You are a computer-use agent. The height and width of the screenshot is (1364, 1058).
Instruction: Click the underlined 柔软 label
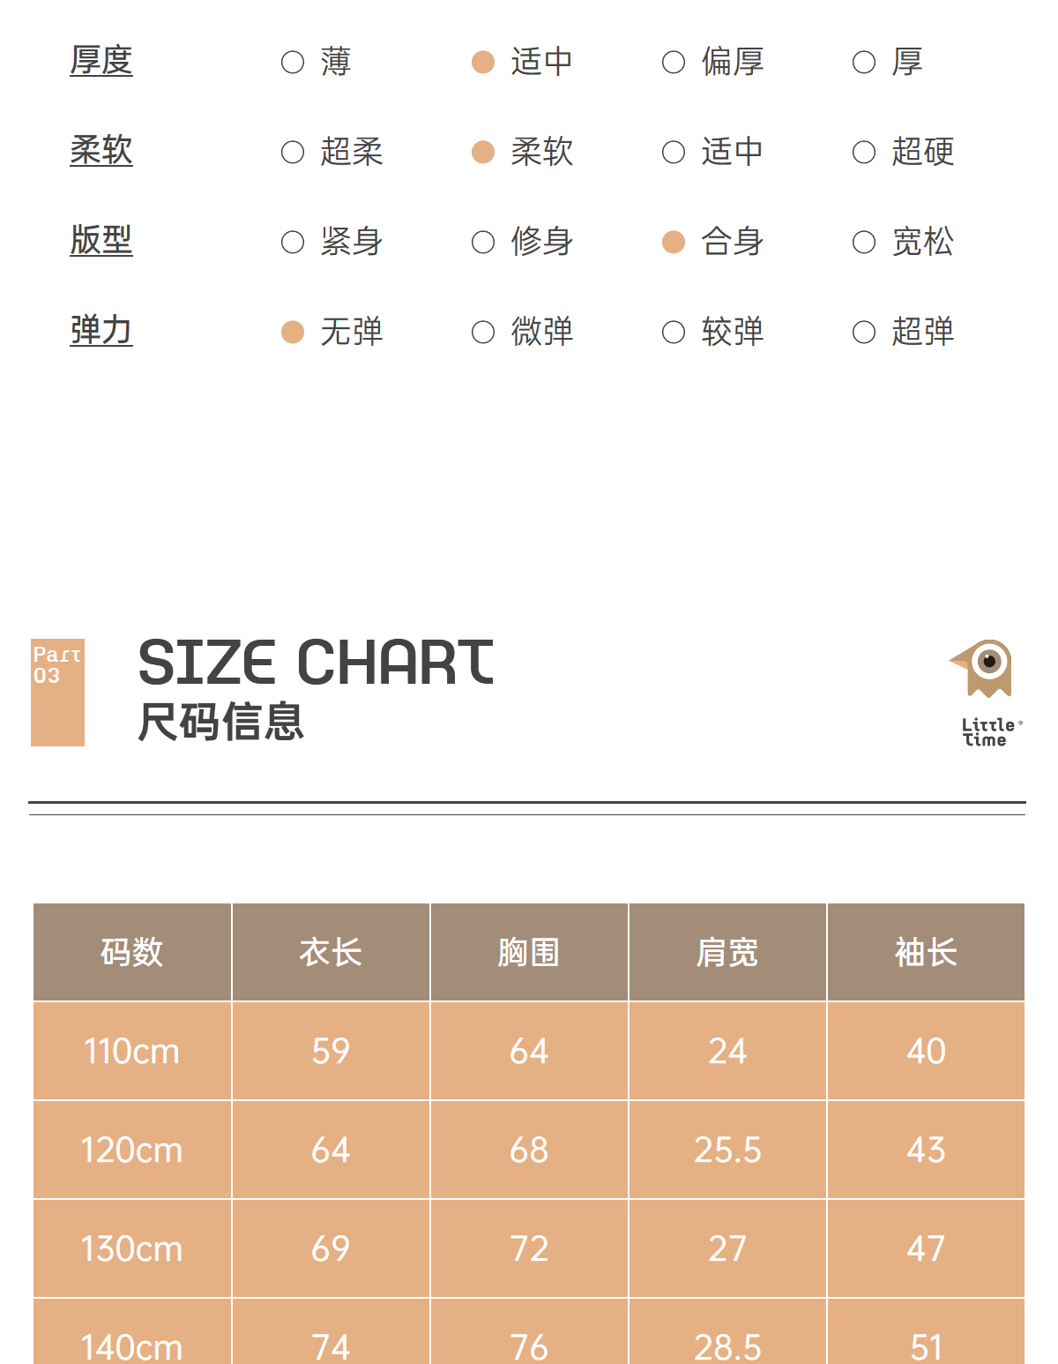point(101,151)
